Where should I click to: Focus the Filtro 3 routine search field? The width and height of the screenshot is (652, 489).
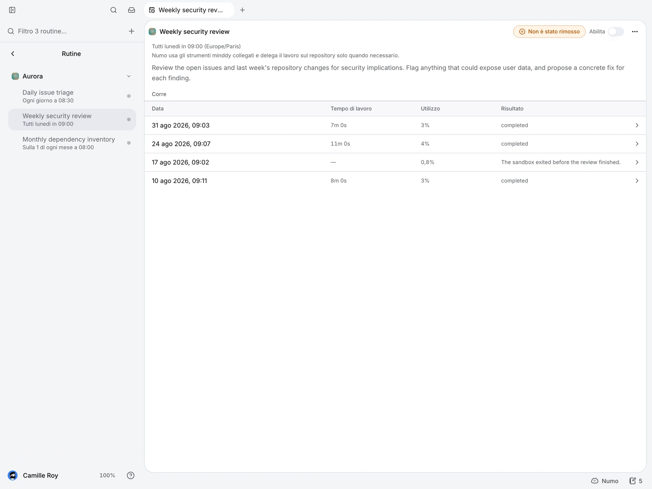(65, 31)
